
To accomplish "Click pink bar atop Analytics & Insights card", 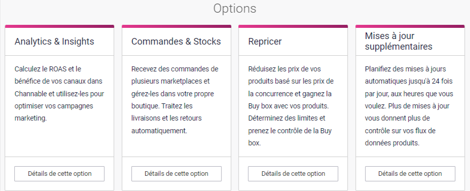I will coord(59,26).
